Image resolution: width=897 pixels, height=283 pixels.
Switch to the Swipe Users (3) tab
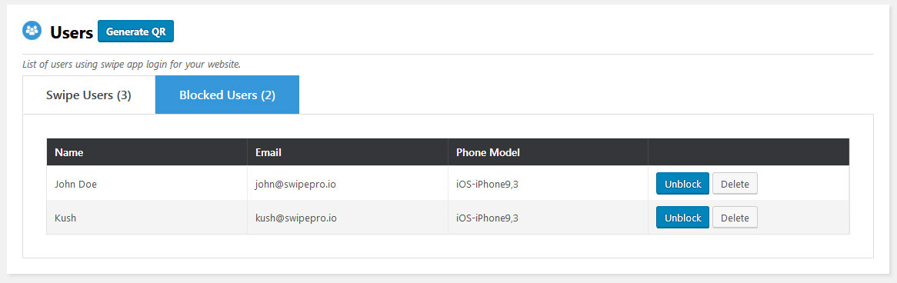click(x=88, y=95)
